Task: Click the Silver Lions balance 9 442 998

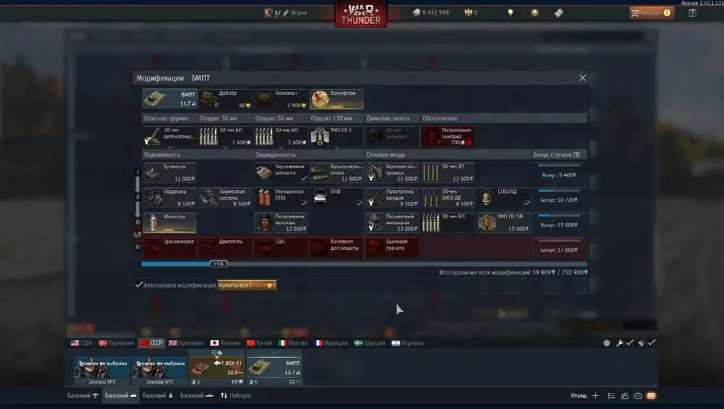Action: [x=431, y=13]
